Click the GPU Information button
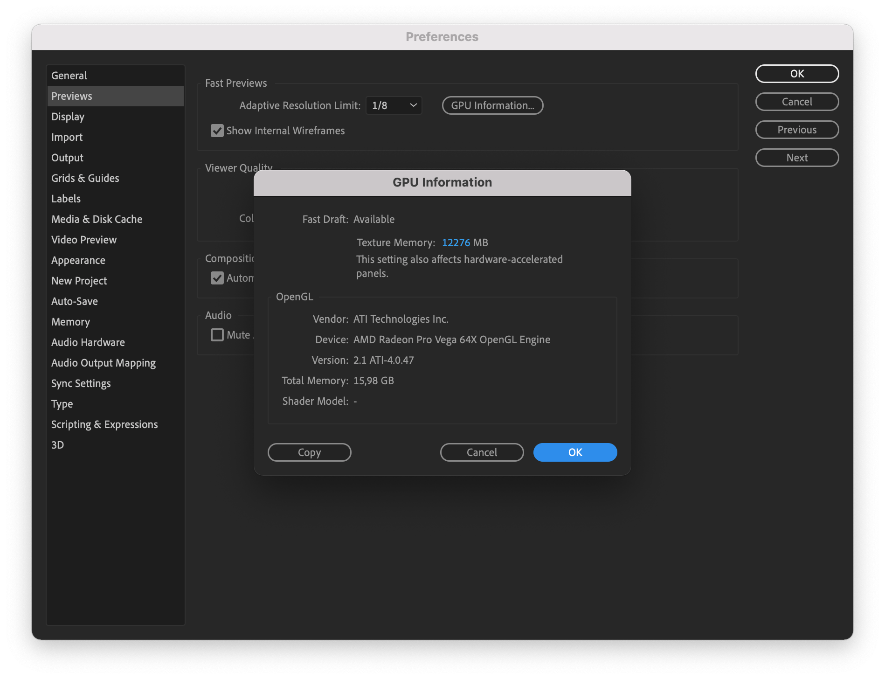885x679 pixels. (492, 105)
